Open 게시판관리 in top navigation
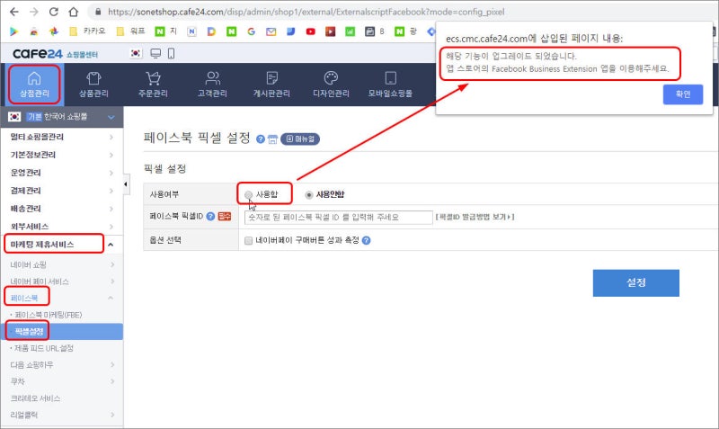 tap(271, 85)
